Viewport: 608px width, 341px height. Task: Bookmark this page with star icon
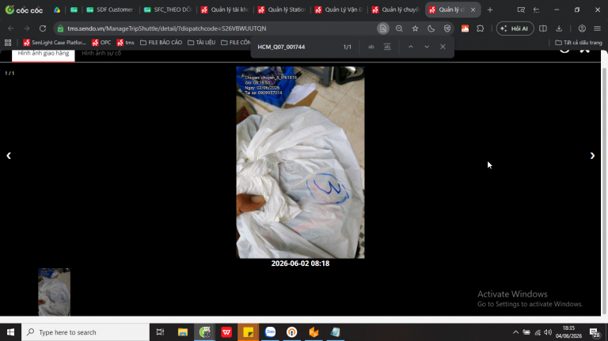(x=416, y=28)
